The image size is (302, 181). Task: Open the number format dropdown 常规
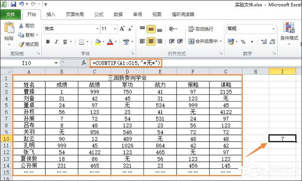coord(273,29)
